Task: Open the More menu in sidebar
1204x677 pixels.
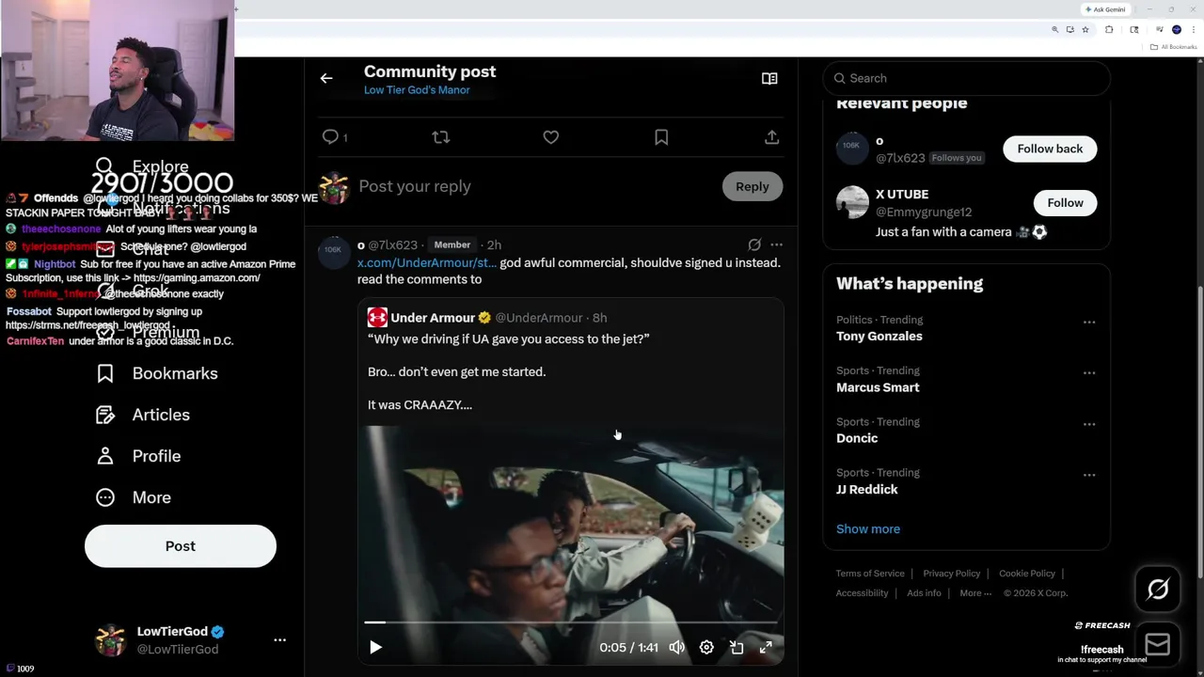Action: pyautogui.click(x=134, y=497)
